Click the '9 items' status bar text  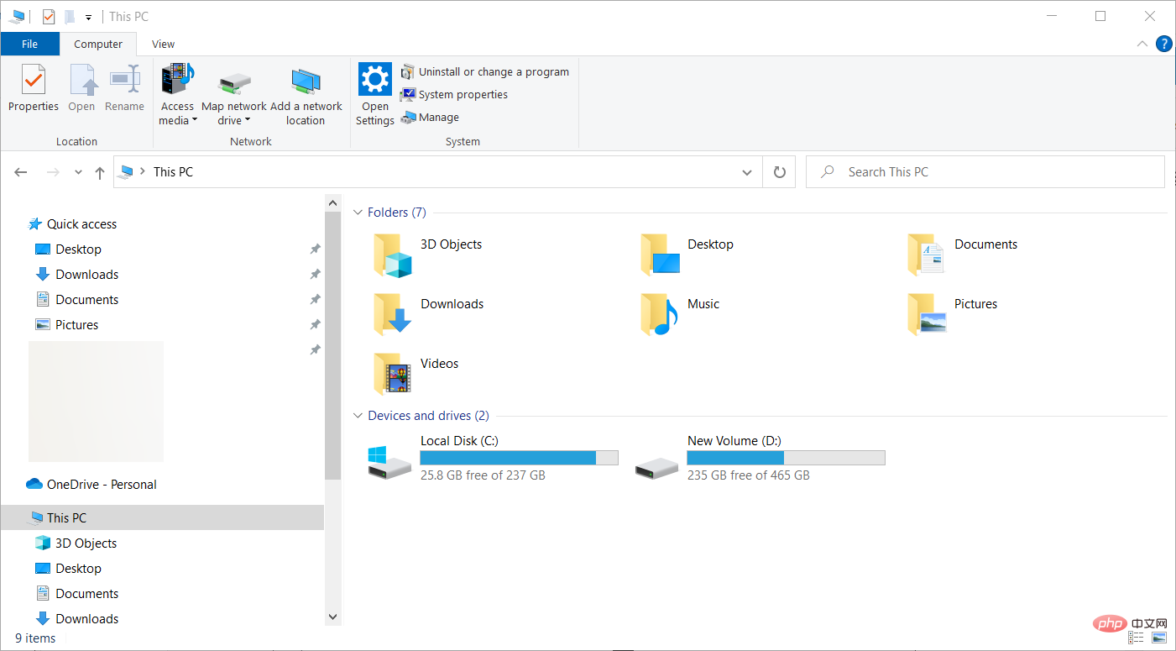35,638
